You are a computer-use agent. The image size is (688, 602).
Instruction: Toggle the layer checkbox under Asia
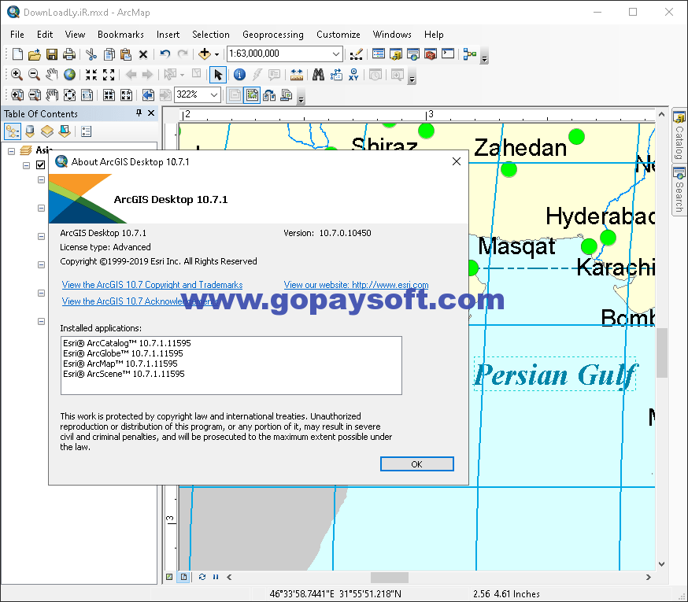[40, 165]
